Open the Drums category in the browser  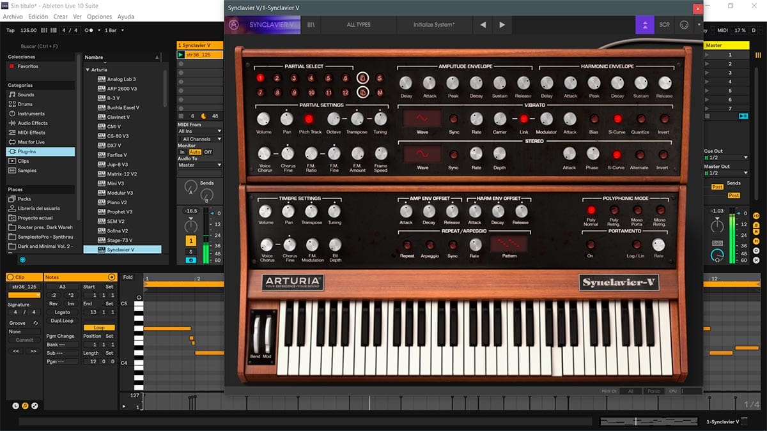tap(25, 104)
